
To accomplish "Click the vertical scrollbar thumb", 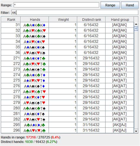I will click(x=136, y=29).
